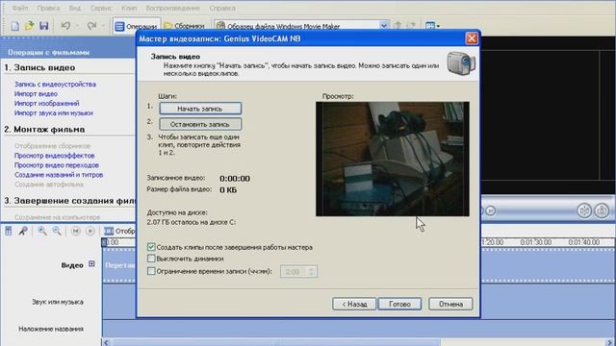Open the Правка menu
The width and height of the screenshot is (616, 346).
click(48, 8)
